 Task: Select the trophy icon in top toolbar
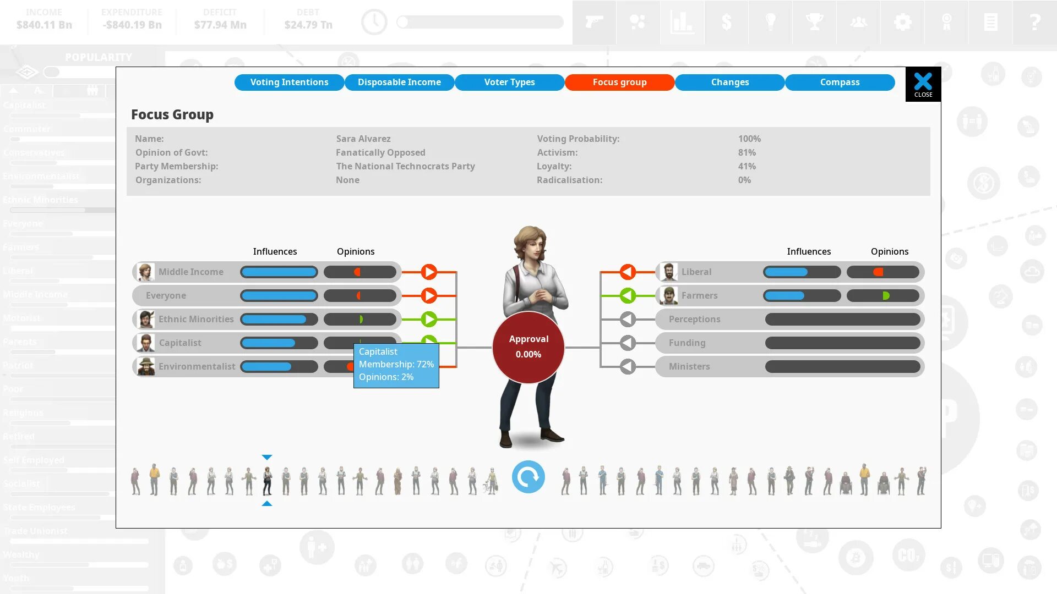(x=815, y=22)
